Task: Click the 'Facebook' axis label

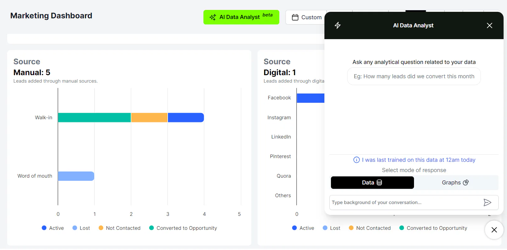Action: (x=279, y=98)
